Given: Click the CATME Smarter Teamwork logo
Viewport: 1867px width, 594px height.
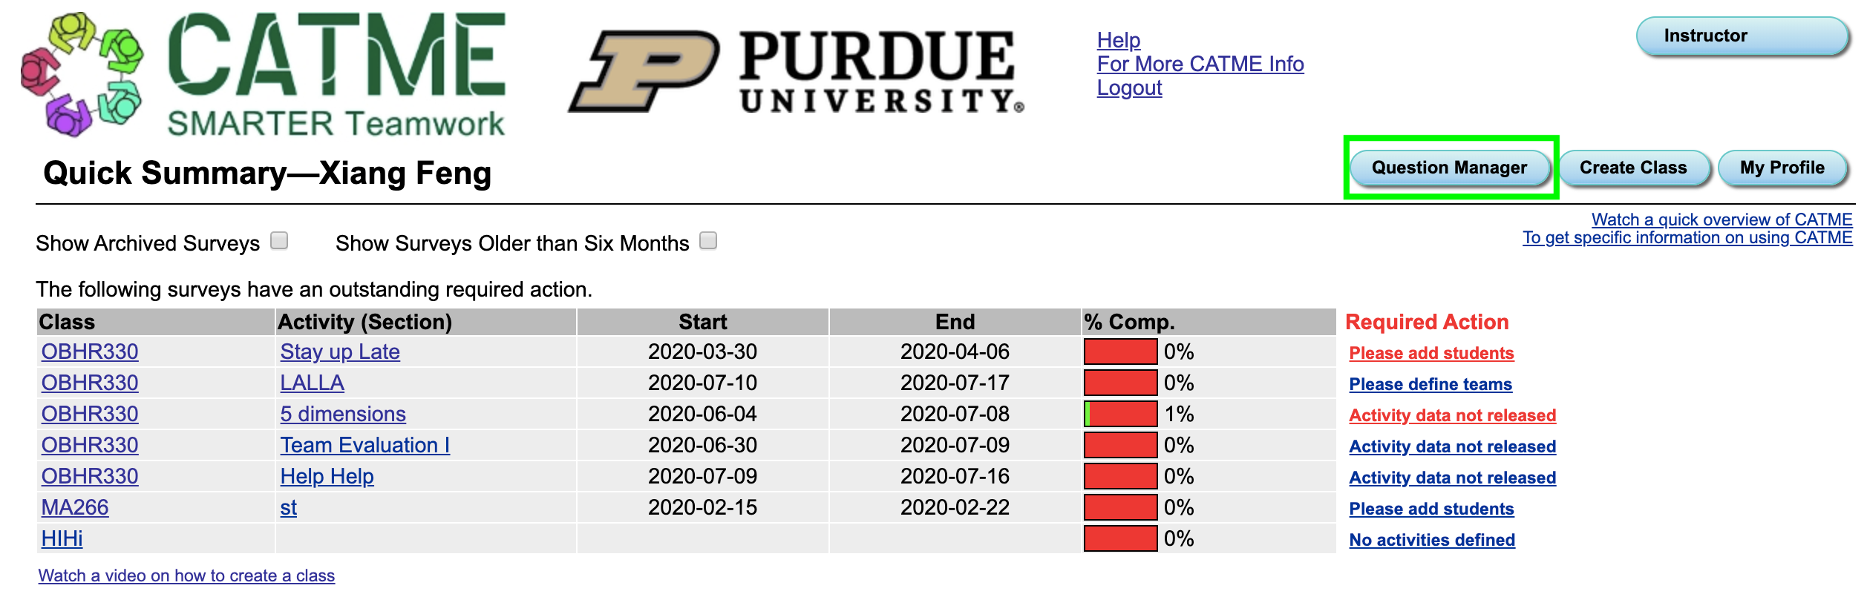Looking at the screenshot, I should pos(264,74).
